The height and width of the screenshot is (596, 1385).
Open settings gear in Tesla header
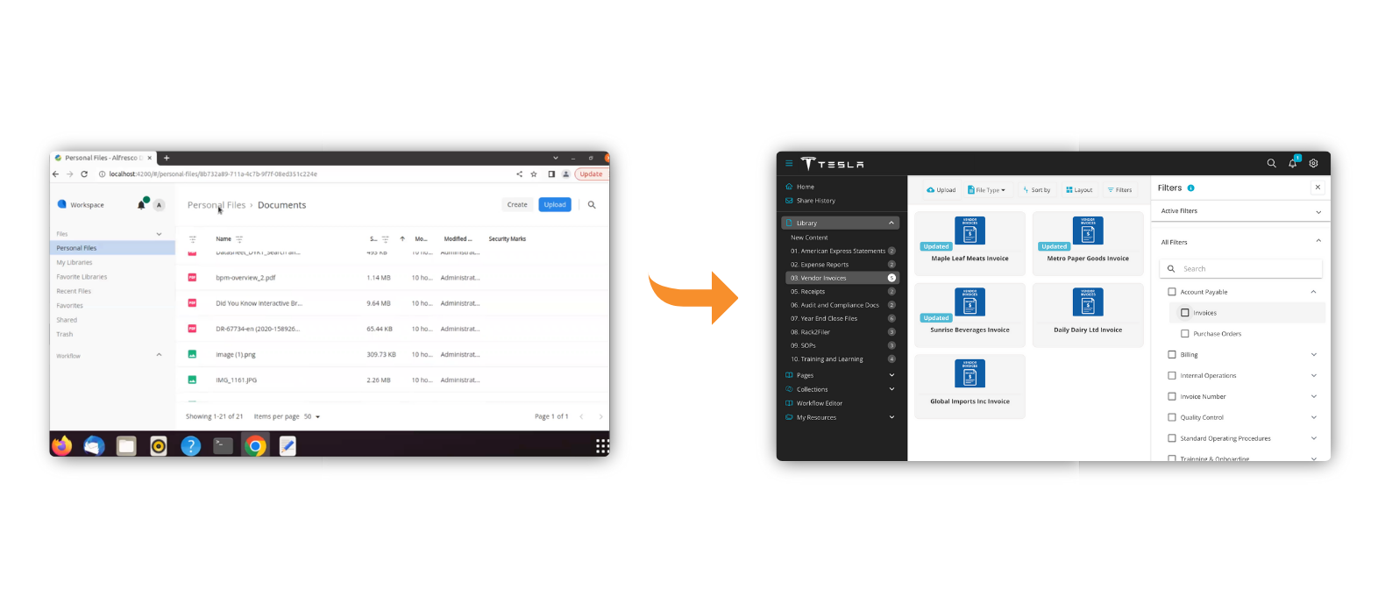point(1313,163)
